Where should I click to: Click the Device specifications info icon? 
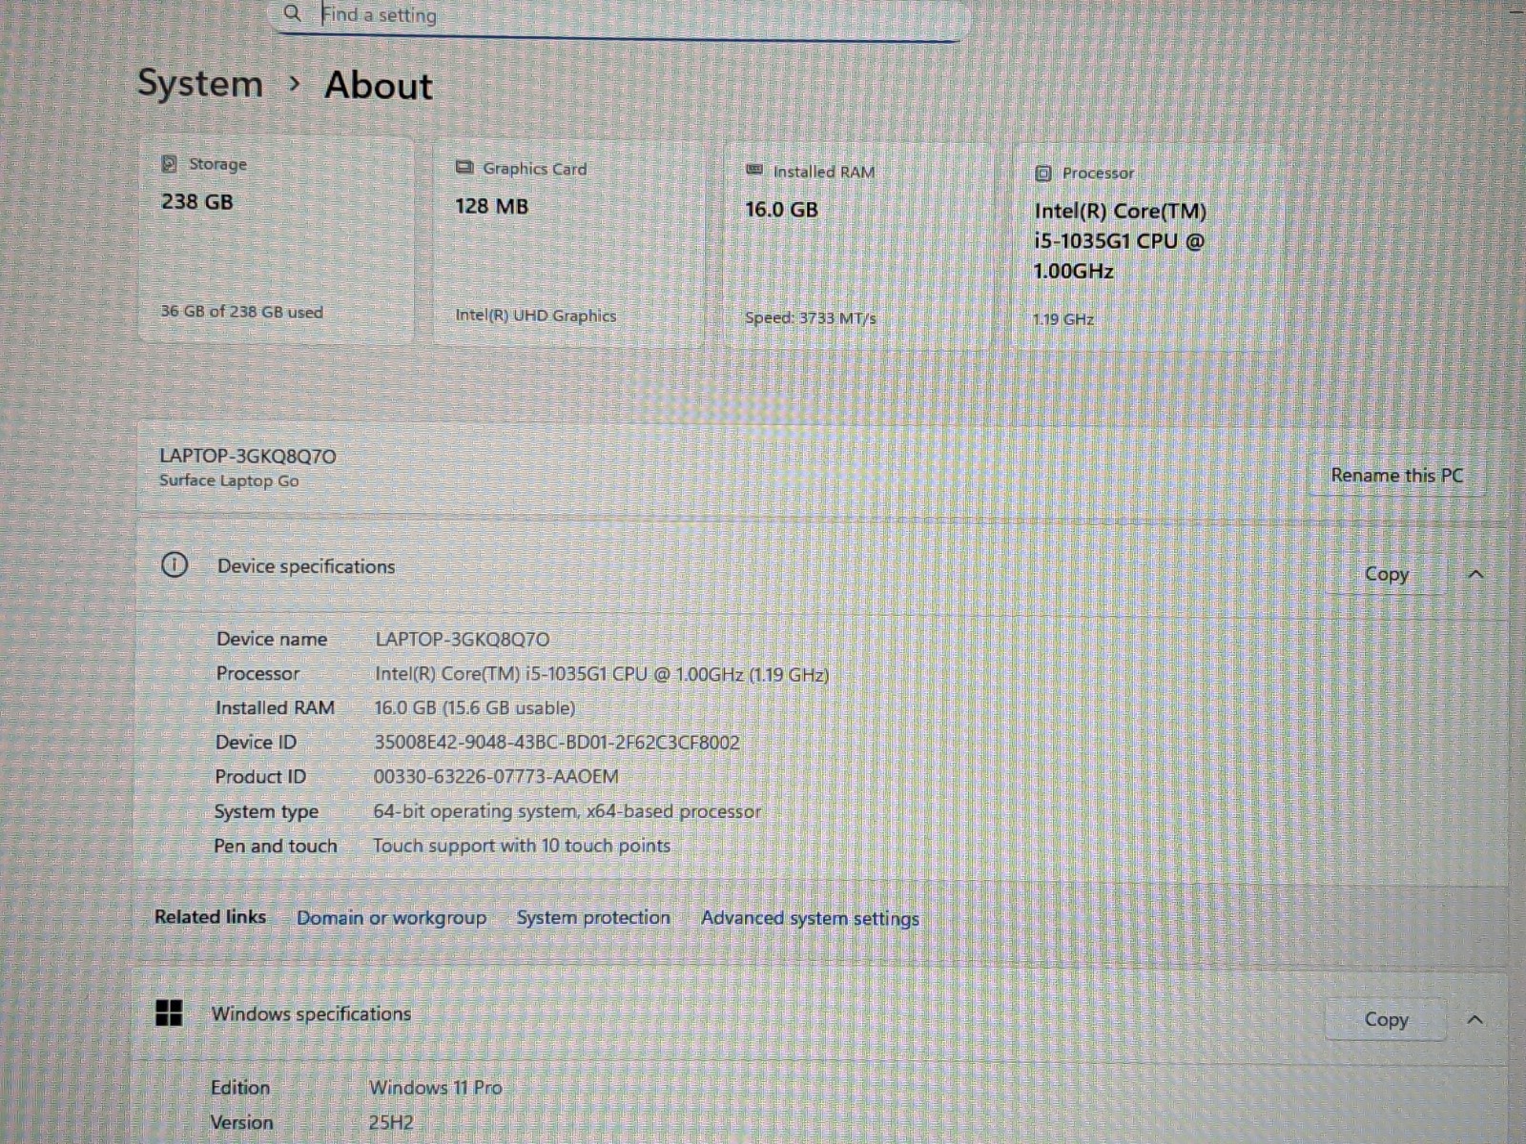(175, 564)
